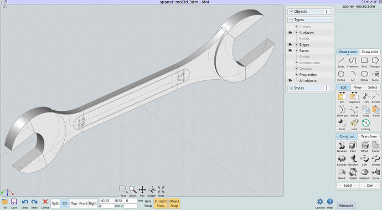Switch to the Transform tab
Screen dimensions: 382x210
coord(369,137)
